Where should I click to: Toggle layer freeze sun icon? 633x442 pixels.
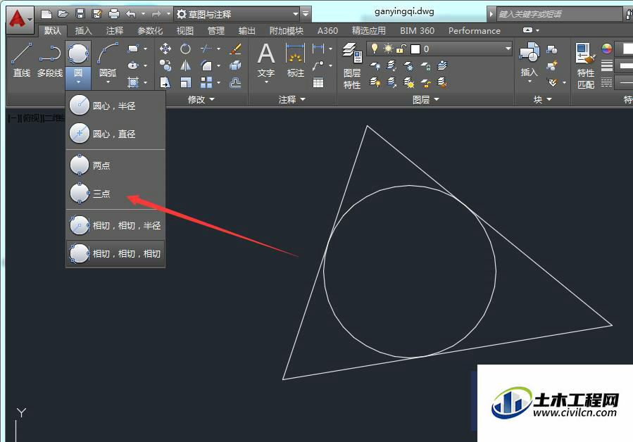point(388,49)
